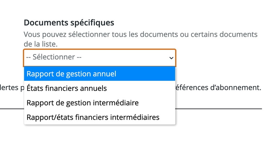The width and height of the screenshot is (278, 164).
Task: Pick "Rapport de gestion intermédiaire" option
Action: pyautogui.click(x=82, y=103)
